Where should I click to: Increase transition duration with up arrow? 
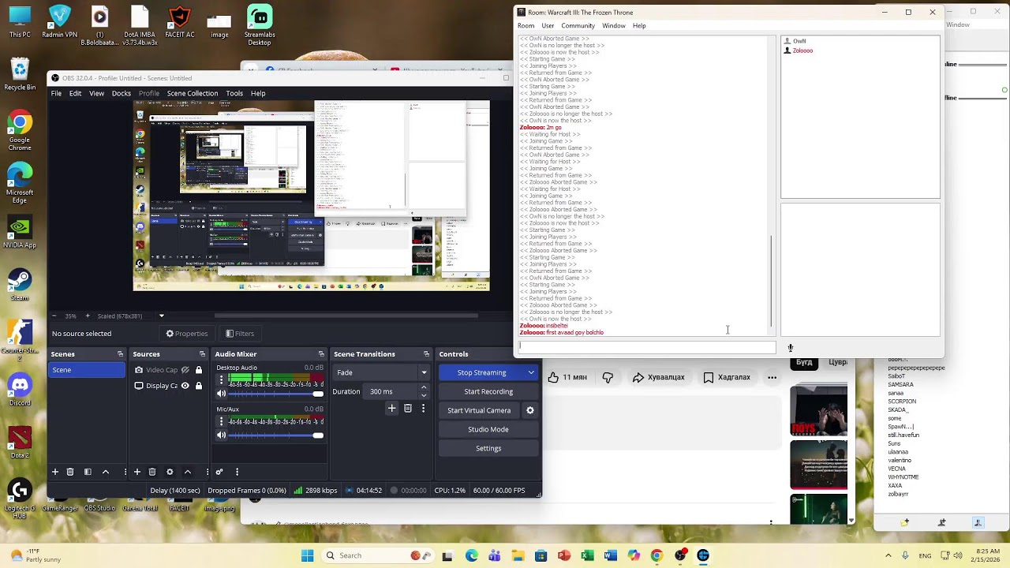coord(424,387)
